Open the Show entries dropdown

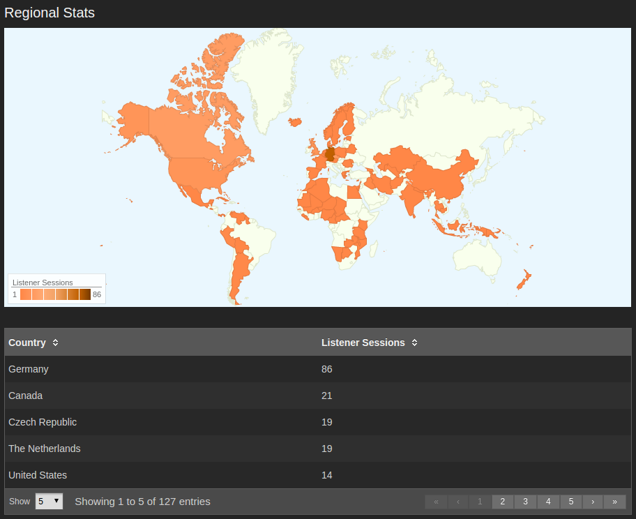(x=49, y=501)
